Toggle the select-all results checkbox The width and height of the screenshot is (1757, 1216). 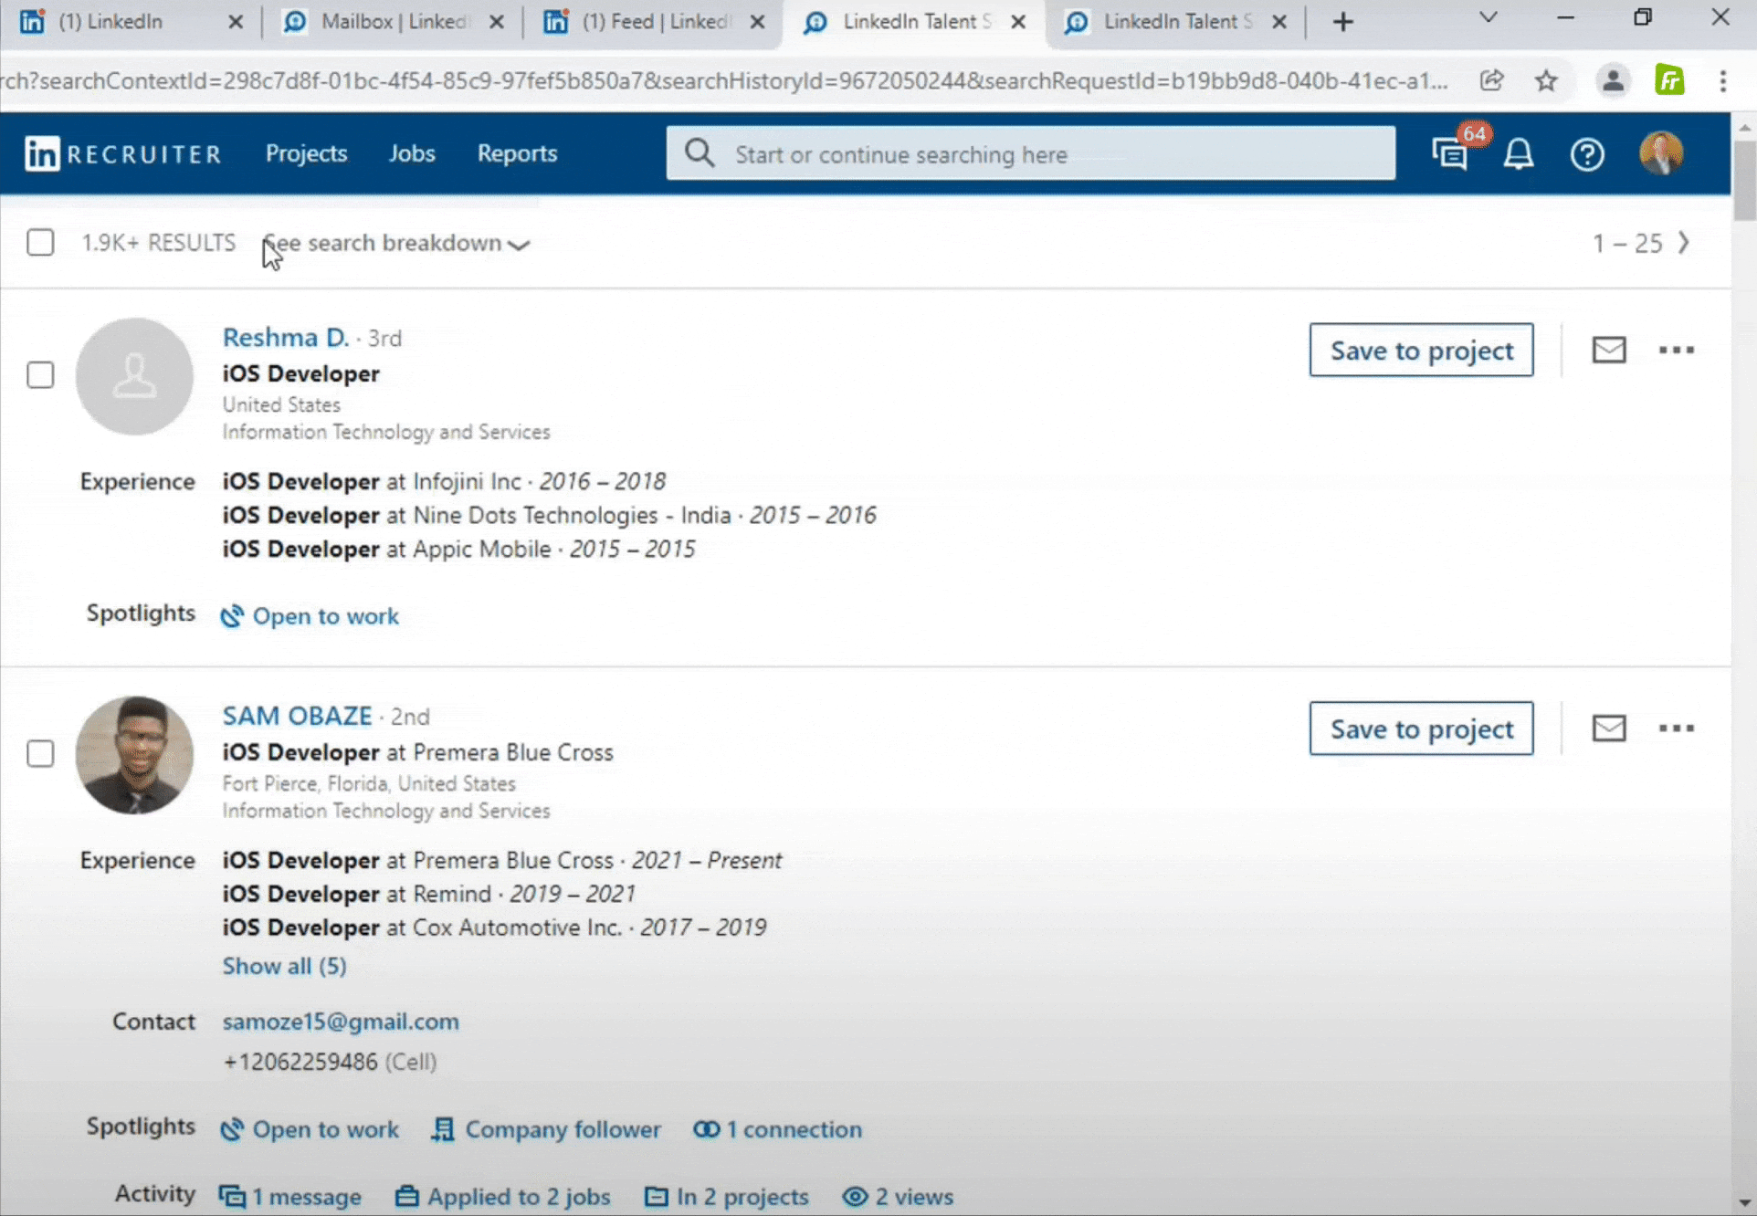click(x=40, y=242)
